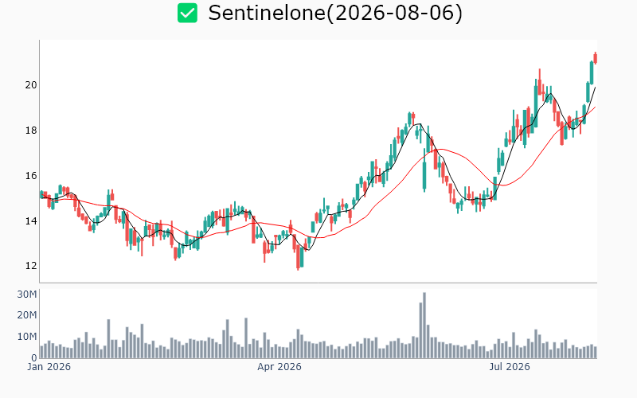This screenshot has height=398, width=637.
Task: Click the last volume bar on the right
Action: point(596,352)
